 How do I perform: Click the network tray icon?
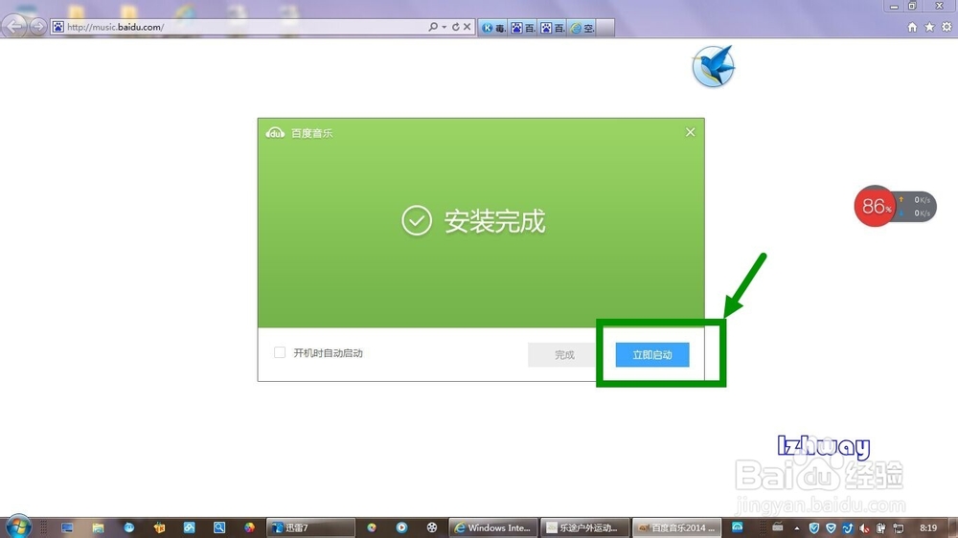(899, 528)
